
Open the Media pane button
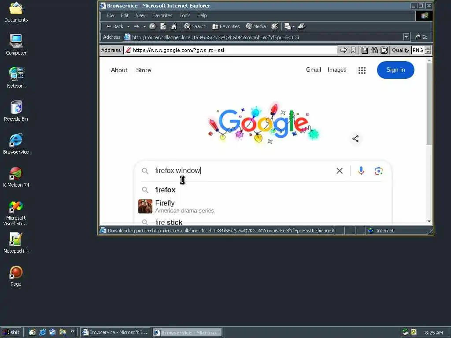point(256,26)
